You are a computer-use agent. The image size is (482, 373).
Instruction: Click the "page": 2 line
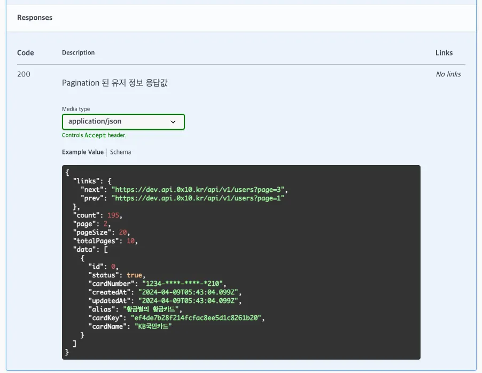coord(92,224)
